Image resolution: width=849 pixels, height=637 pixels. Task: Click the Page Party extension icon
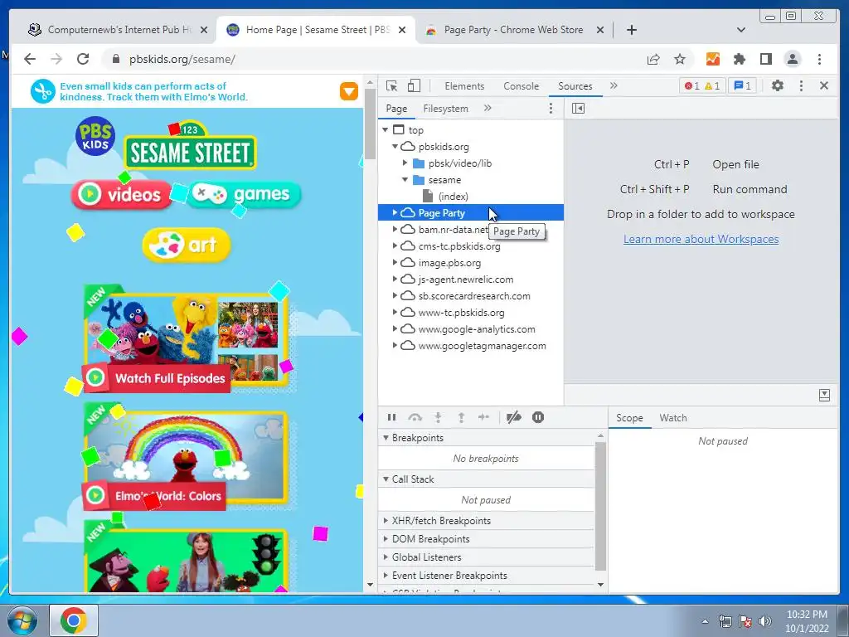712,59
